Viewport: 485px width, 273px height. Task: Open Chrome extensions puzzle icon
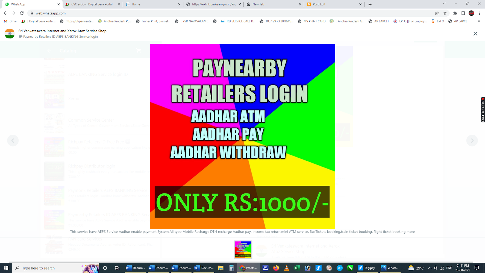tap(455, 13)
